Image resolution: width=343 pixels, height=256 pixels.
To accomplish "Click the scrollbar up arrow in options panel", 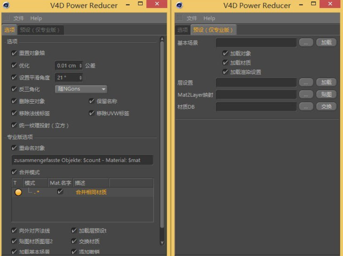I will [162, 39].
